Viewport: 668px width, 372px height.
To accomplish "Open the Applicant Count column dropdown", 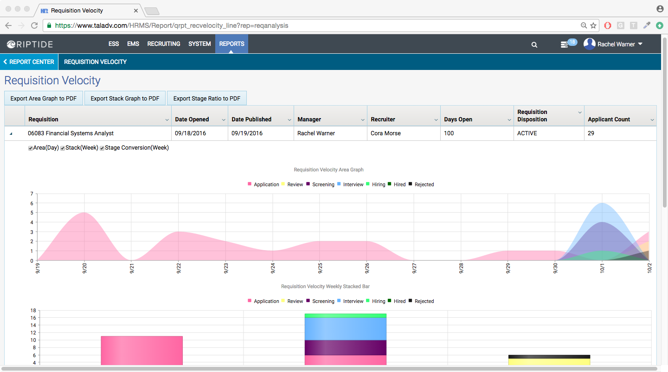I will (x=652, y=120).
